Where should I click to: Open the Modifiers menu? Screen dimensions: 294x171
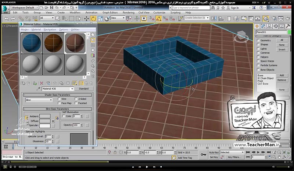[x=75, y=12]
